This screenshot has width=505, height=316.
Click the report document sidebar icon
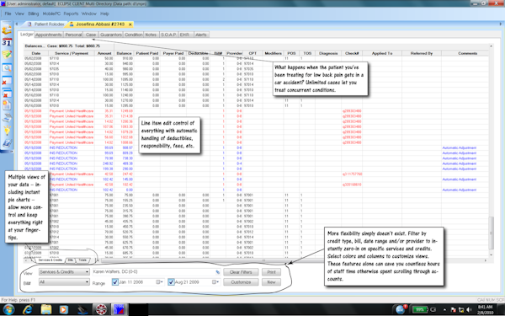tap(7, 105)
